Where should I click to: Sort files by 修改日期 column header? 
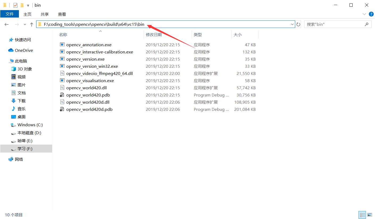tap(154, 35)
